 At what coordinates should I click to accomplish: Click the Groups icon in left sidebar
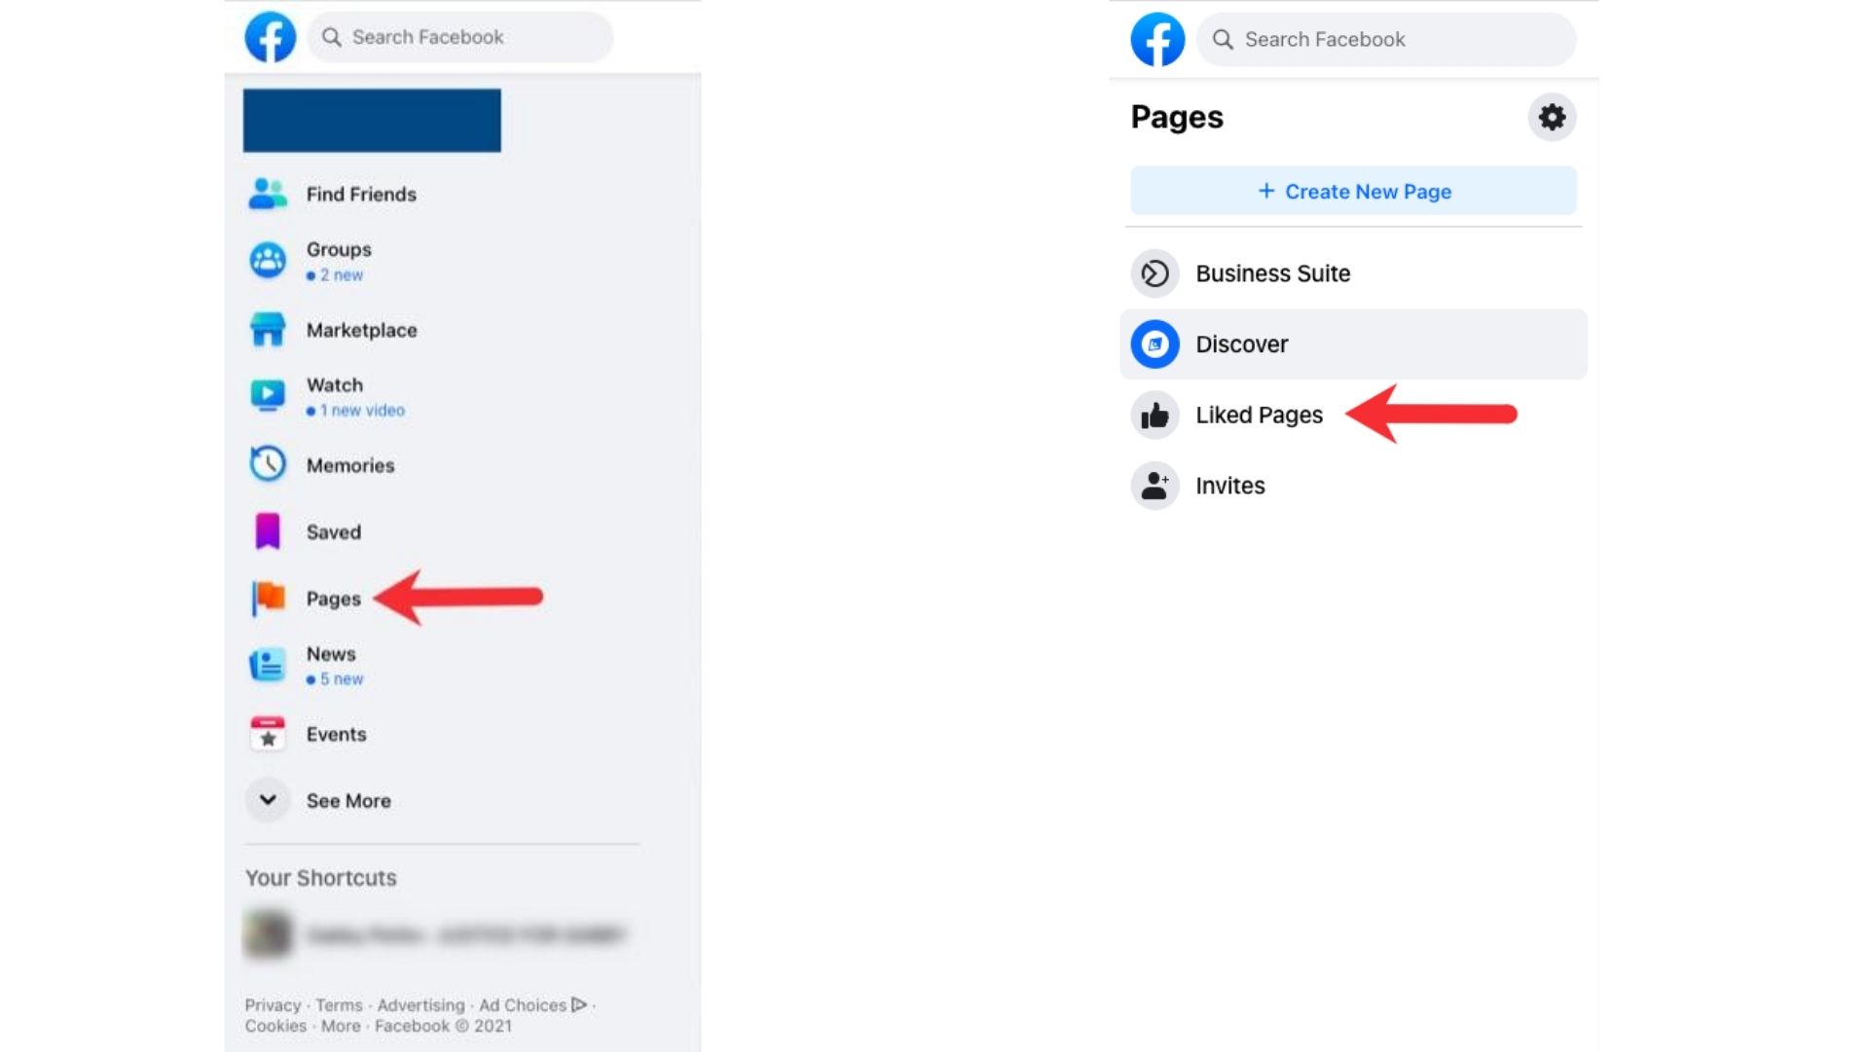click(x=269, y=259)
